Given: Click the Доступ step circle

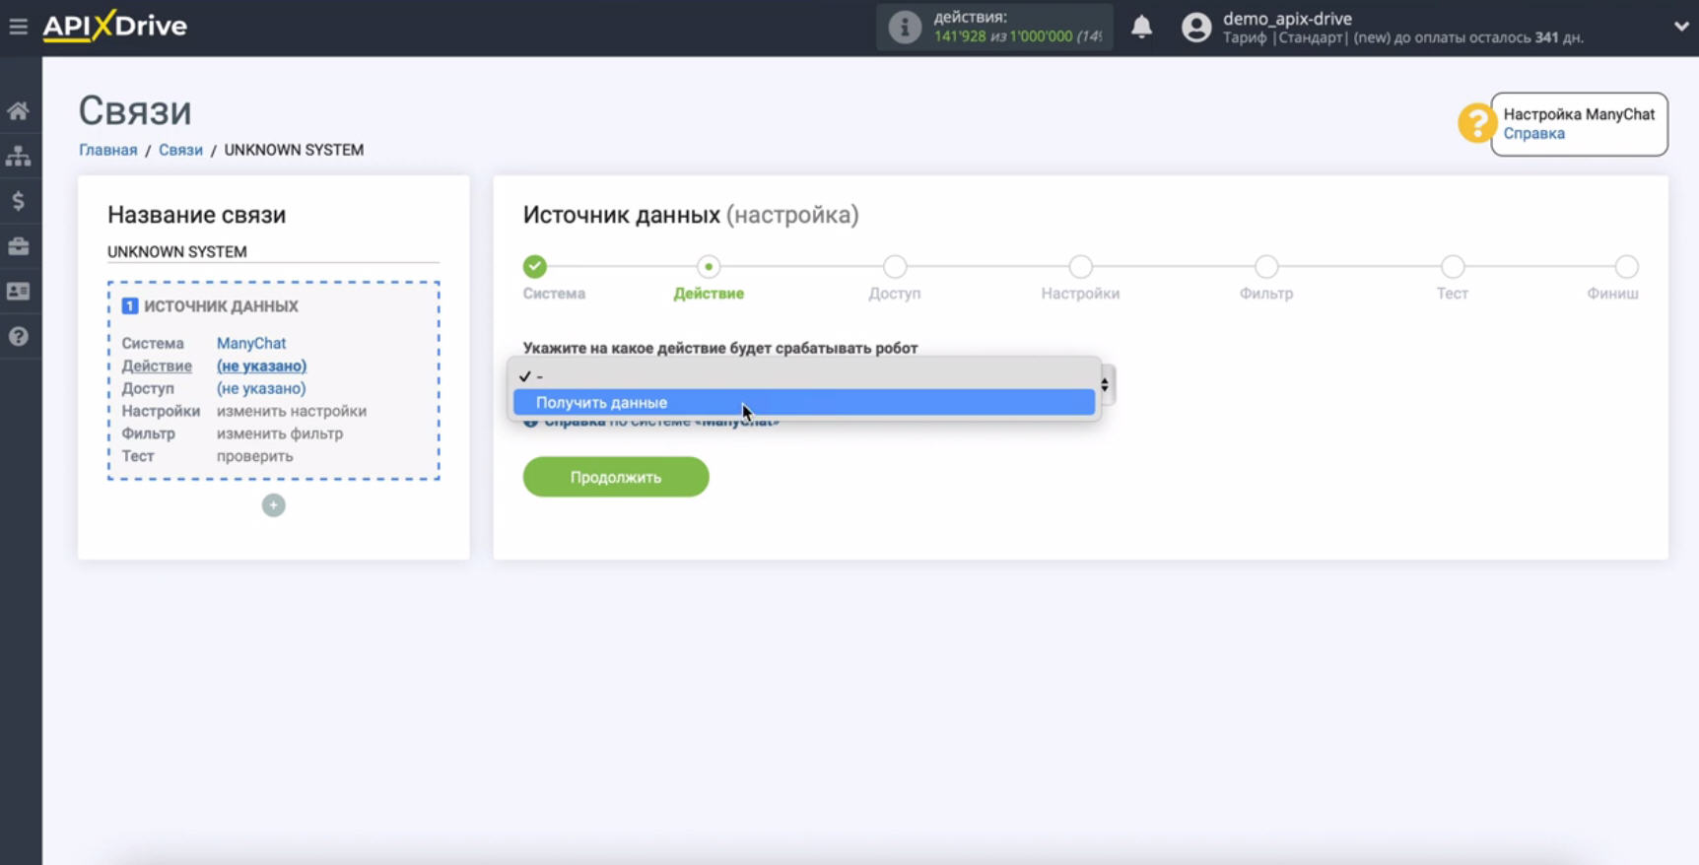Looking at the screenshot, I should (895, 266).
